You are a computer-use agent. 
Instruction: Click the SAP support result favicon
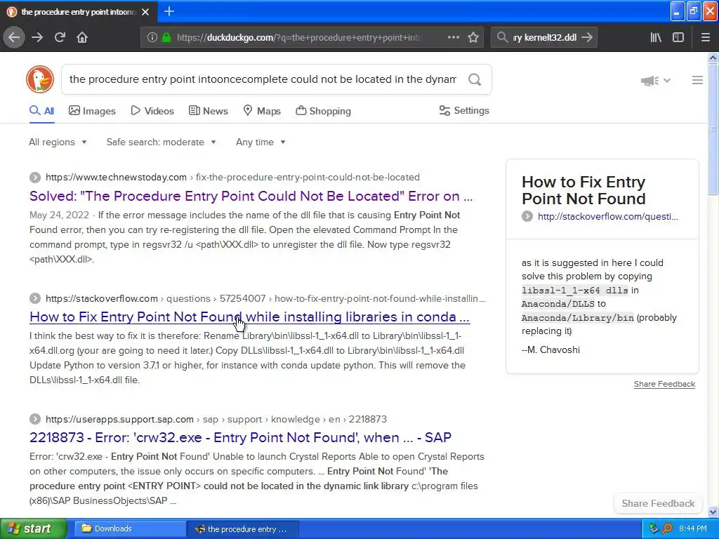[x=35, y=419]
